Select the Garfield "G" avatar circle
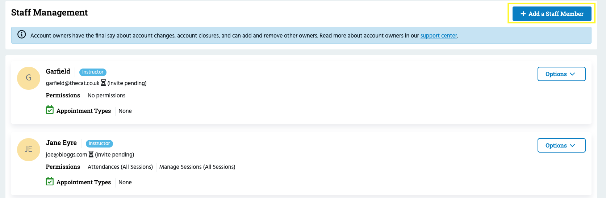 29,78
